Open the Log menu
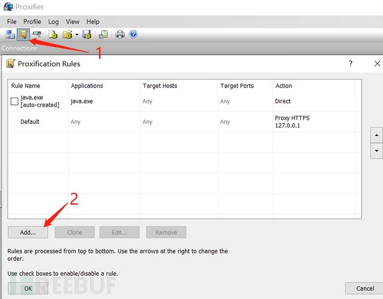The width and height of the screenshot is (383, 299). click(x=53, y=22)
